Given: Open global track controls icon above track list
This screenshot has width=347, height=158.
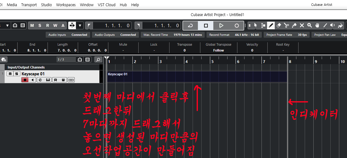Looking at the screenshot, I should (x=4, y=60).
